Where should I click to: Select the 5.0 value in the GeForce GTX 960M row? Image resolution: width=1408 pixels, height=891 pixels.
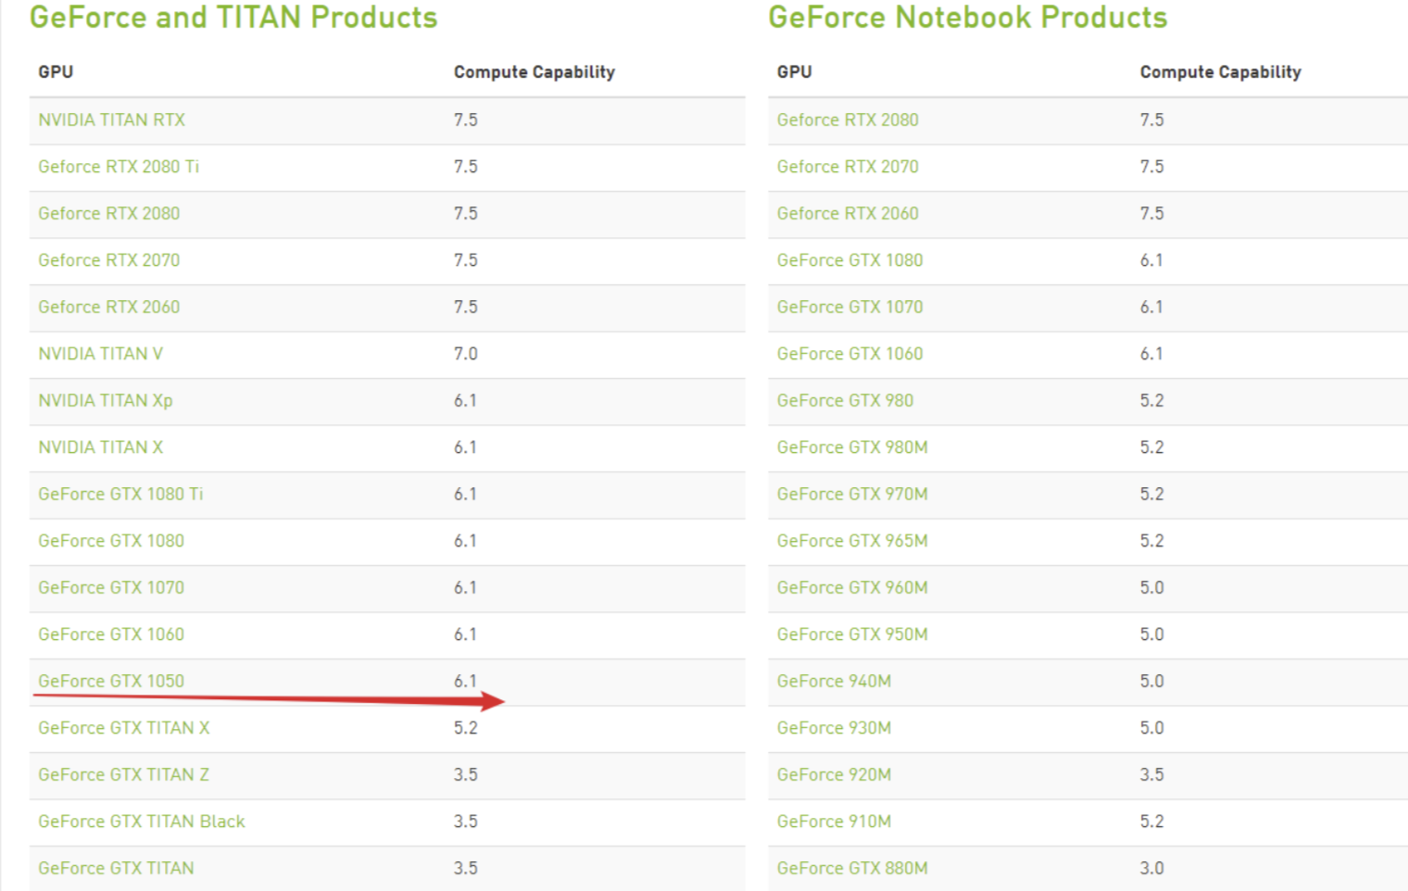tap(1152, 587)
